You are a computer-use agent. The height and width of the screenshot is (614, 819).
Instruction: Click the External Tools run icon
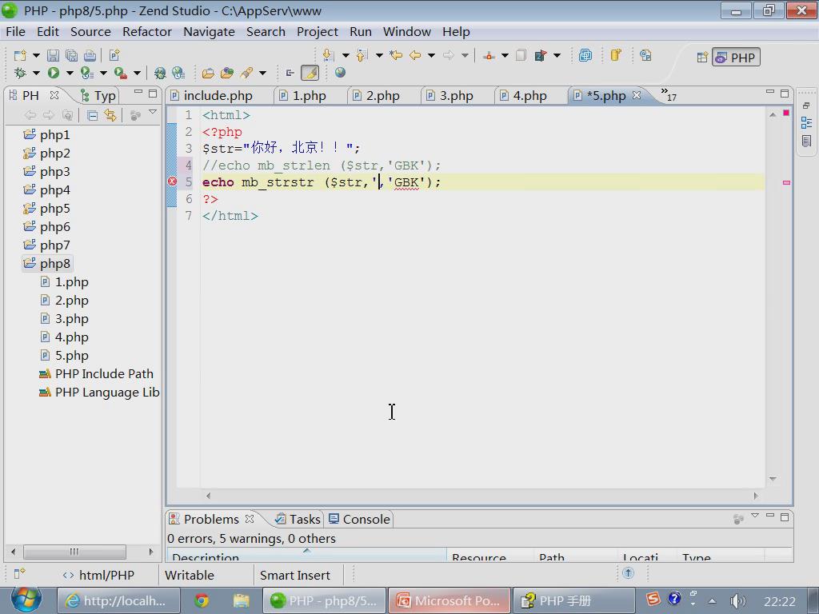pyautogui.click(x=120, y=73)
